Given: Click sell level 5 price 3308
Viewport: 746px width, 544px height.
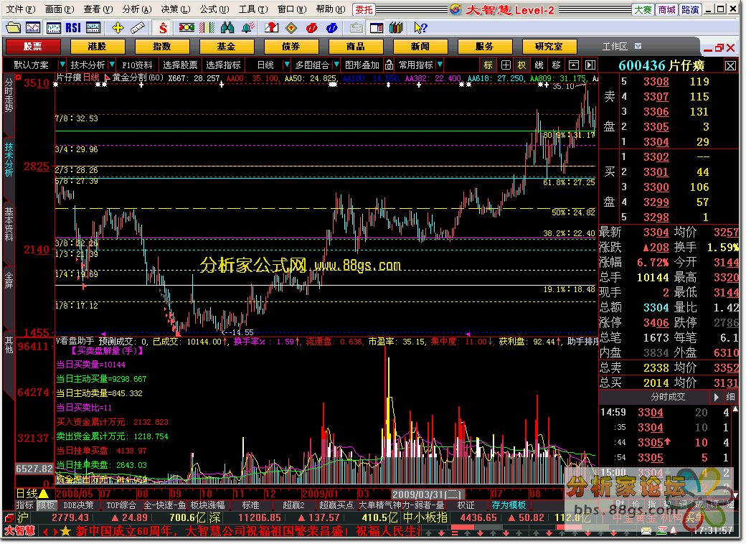Looking at the screenshot, I should 656,82.
